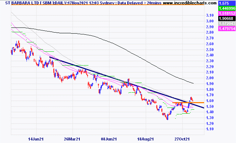Click the 2.50 price axis label
This screenshot has width=236, height=143.
(x=210, y=50)
